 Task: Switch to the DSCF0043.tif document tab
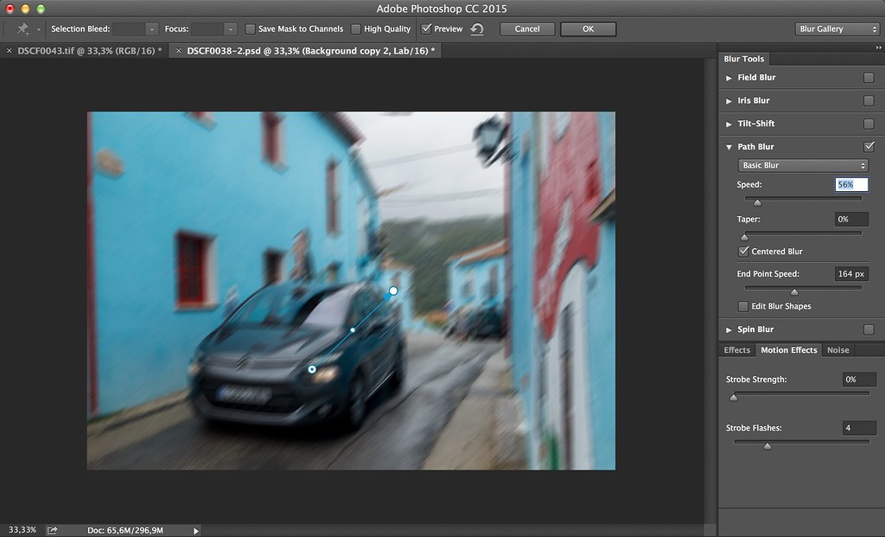tap(89, 51)
